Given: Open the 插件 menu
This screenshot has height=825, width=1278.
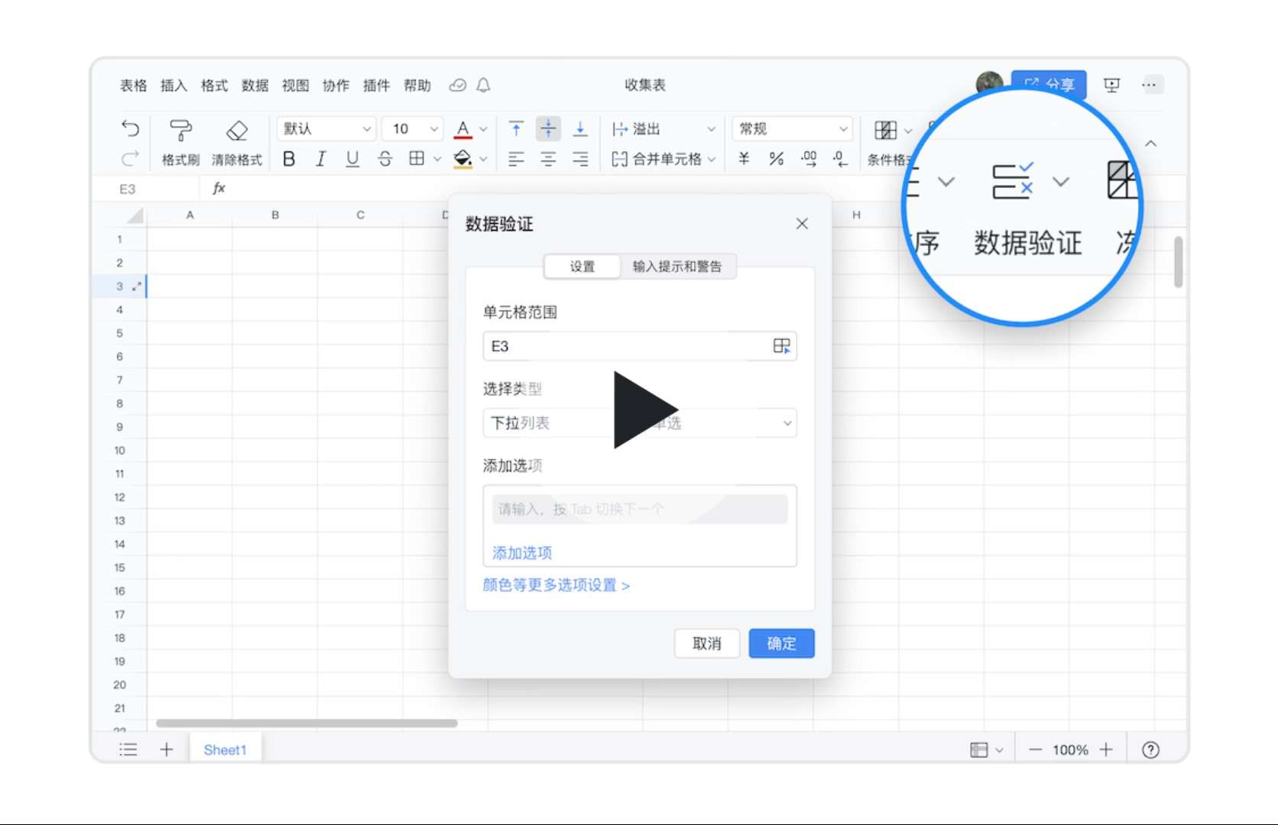Looking at the screenshot, I should [376, 85].
